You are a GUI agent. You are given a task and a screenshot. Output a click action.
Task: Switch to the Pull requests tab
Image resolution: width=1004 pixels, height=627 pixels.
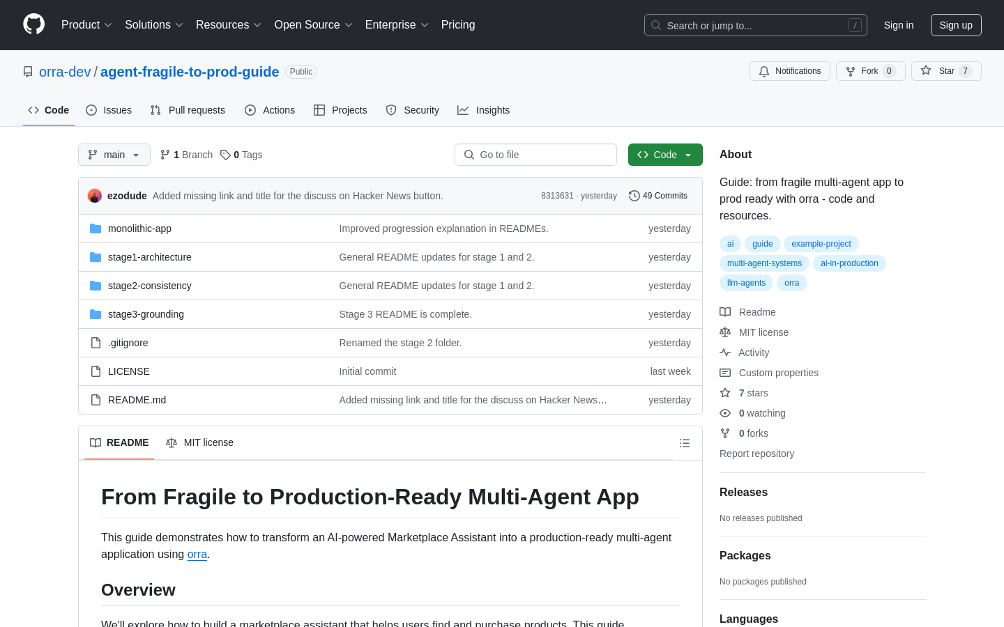pos(188,110)
